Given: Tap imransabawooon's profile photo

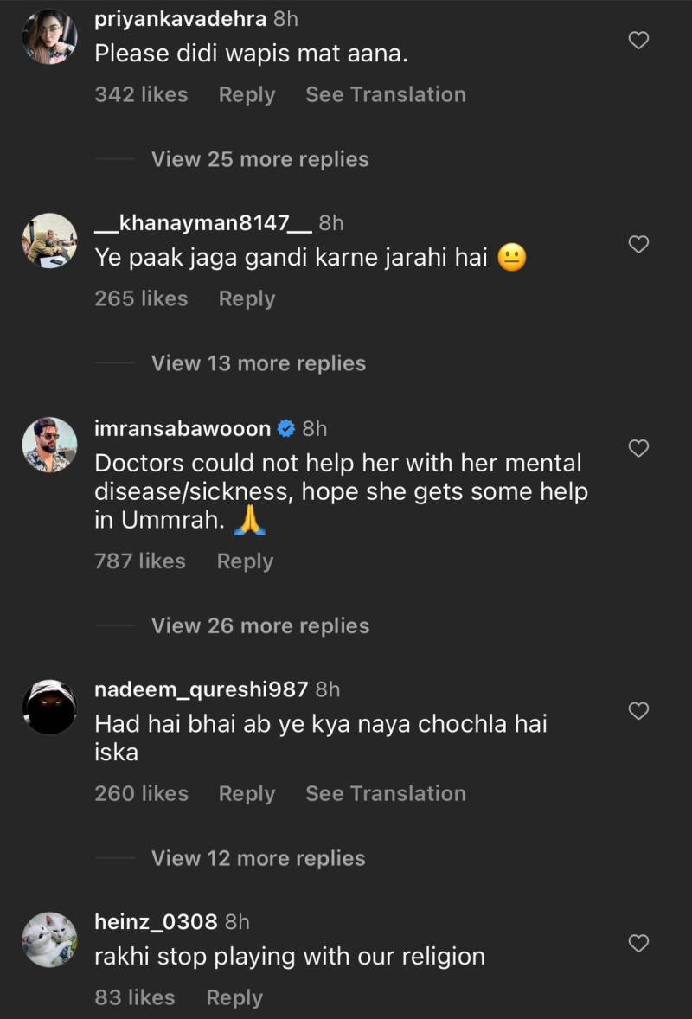Looking at the screenshot, I should point(49,445).
